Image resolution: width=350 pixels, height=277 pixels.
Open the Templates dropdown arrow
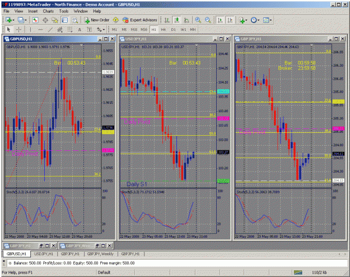[270, 20]
